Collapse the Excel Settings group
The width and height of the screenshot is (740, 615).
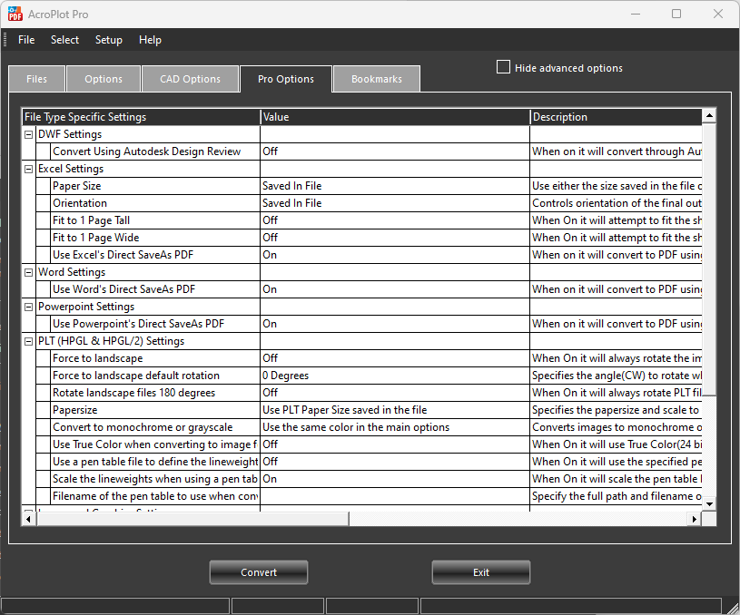point(29,169)
